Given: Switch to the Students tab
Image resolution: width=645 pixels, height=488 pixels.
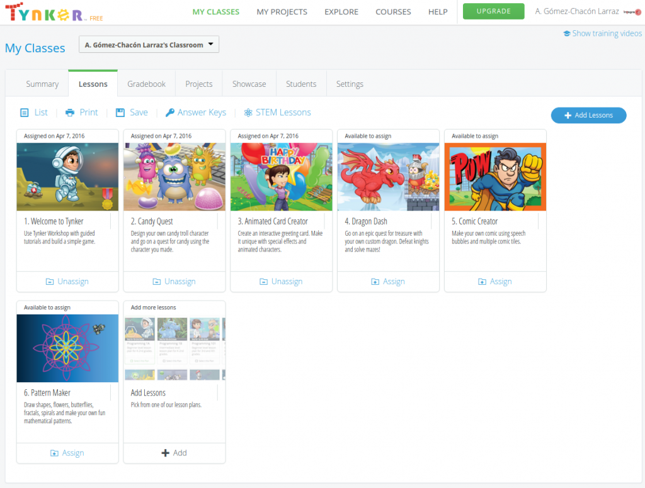Looking at the screenshot, I should (301, 84).
